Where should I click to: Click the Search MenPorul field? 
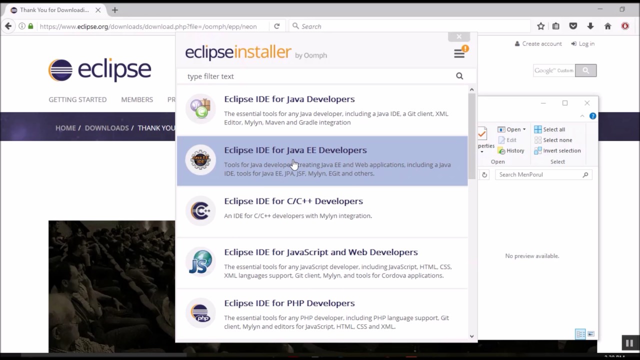pos(543,174)
